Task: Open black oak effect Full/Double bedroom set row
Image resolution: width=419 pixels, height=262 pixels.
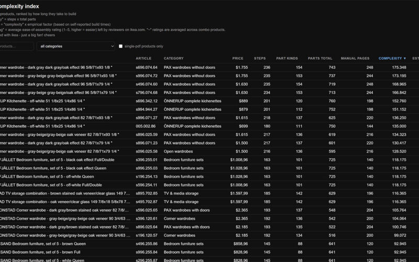Action: (210, 160)
